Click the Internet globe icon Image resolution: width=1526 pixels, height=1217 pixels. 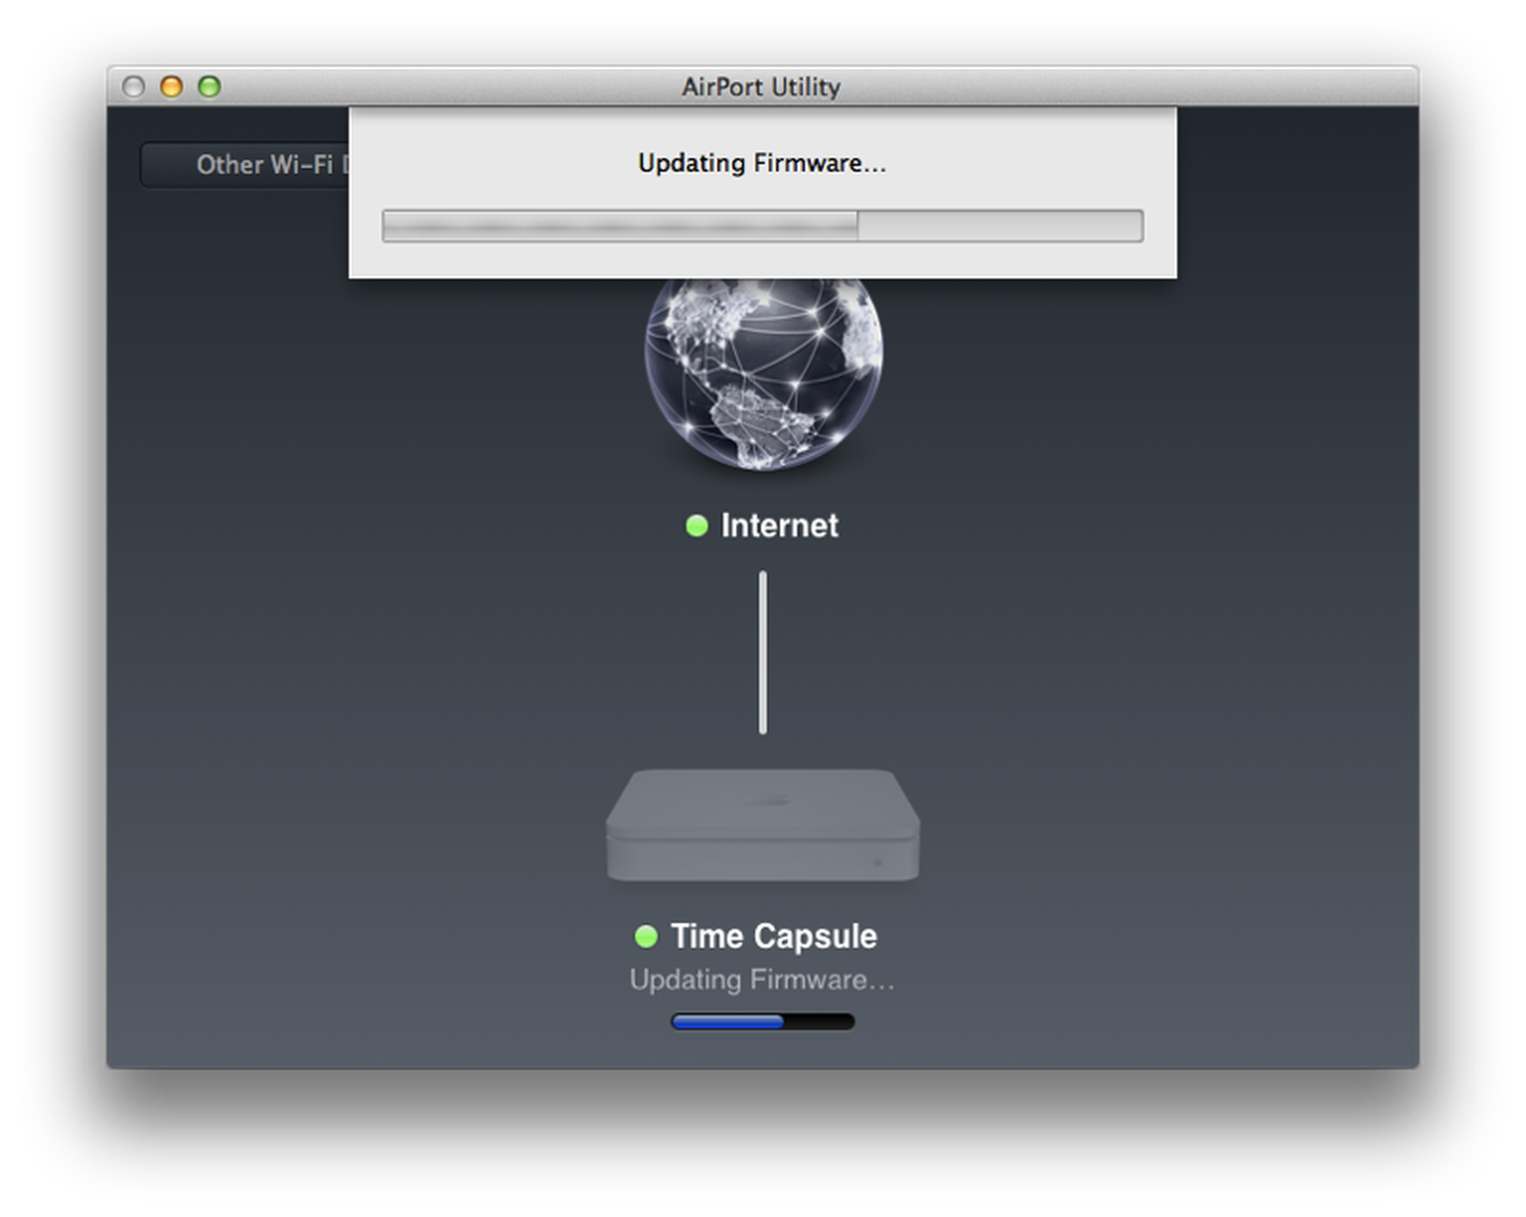(x=763, y=374)
